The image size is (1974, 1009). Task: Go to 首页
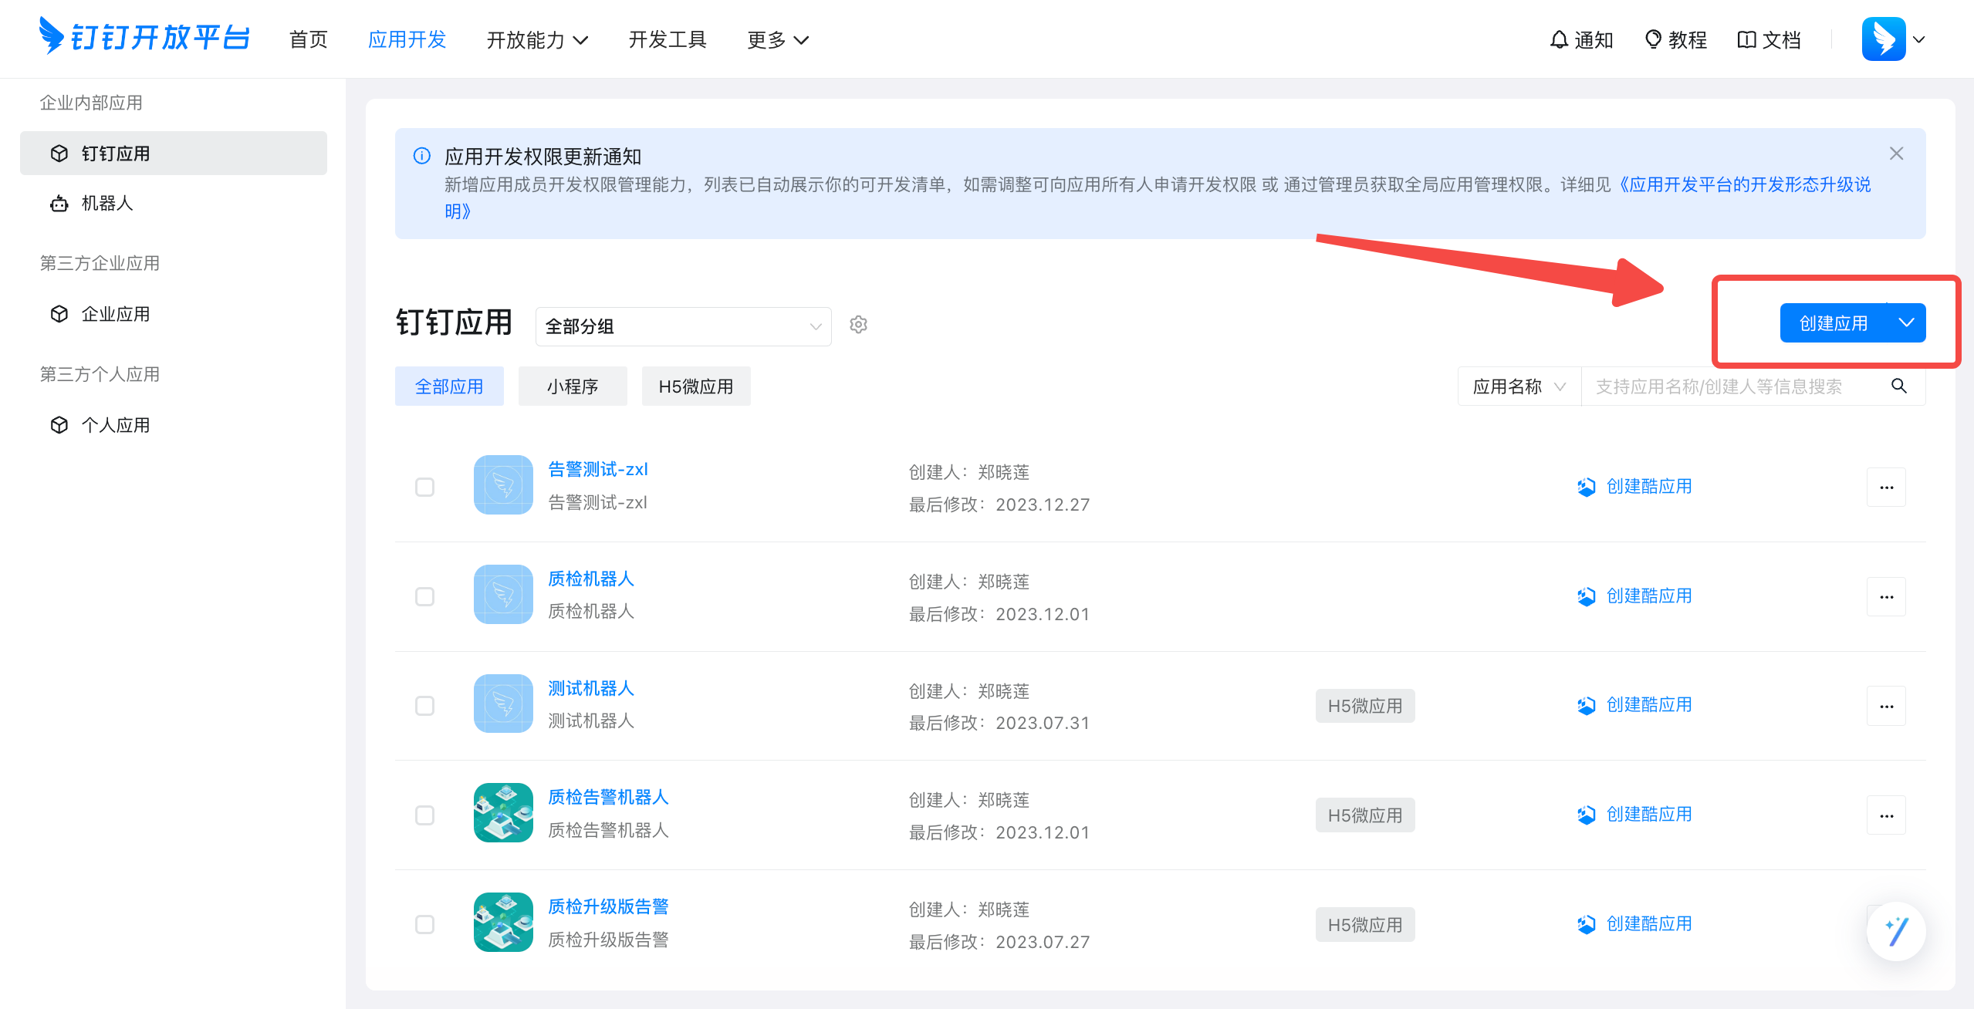click(308, 39)
